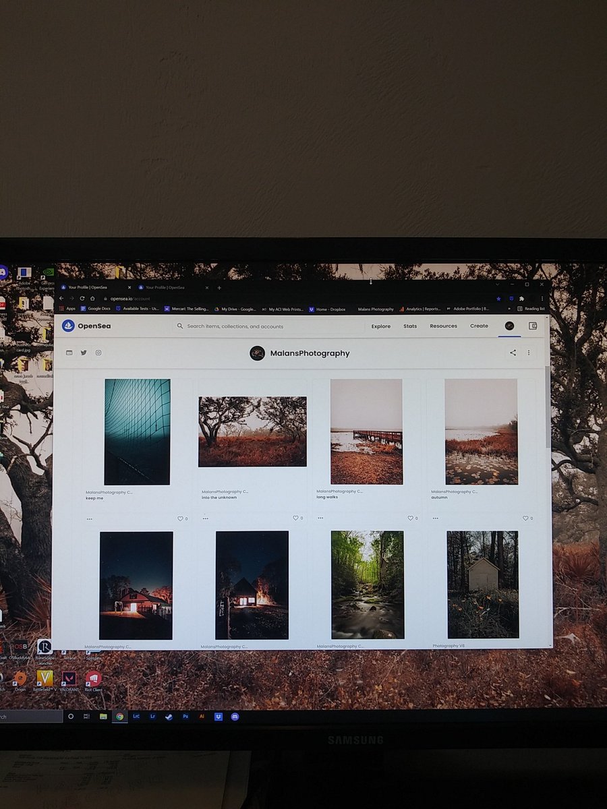This screenshot has height=809, width=607.
Task: Bookmark this page with the star icon
Action: click(499, 298)
